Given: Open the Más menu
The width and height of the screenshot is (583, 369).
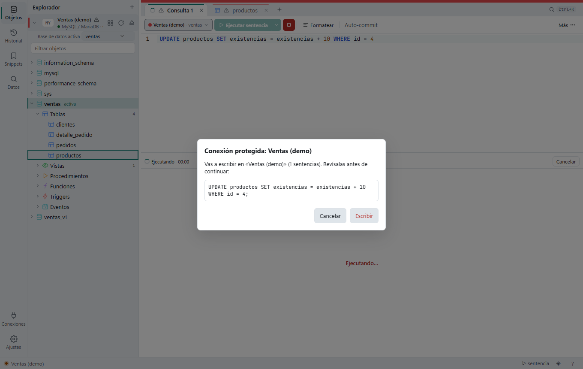Looking at the screenshot, I should tap(567, 25).
